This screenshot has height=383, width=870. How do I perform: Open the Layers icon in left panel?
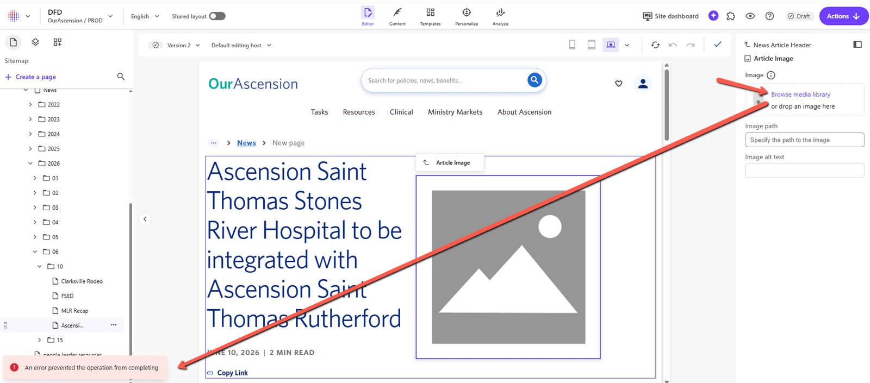tap(35, 42)
